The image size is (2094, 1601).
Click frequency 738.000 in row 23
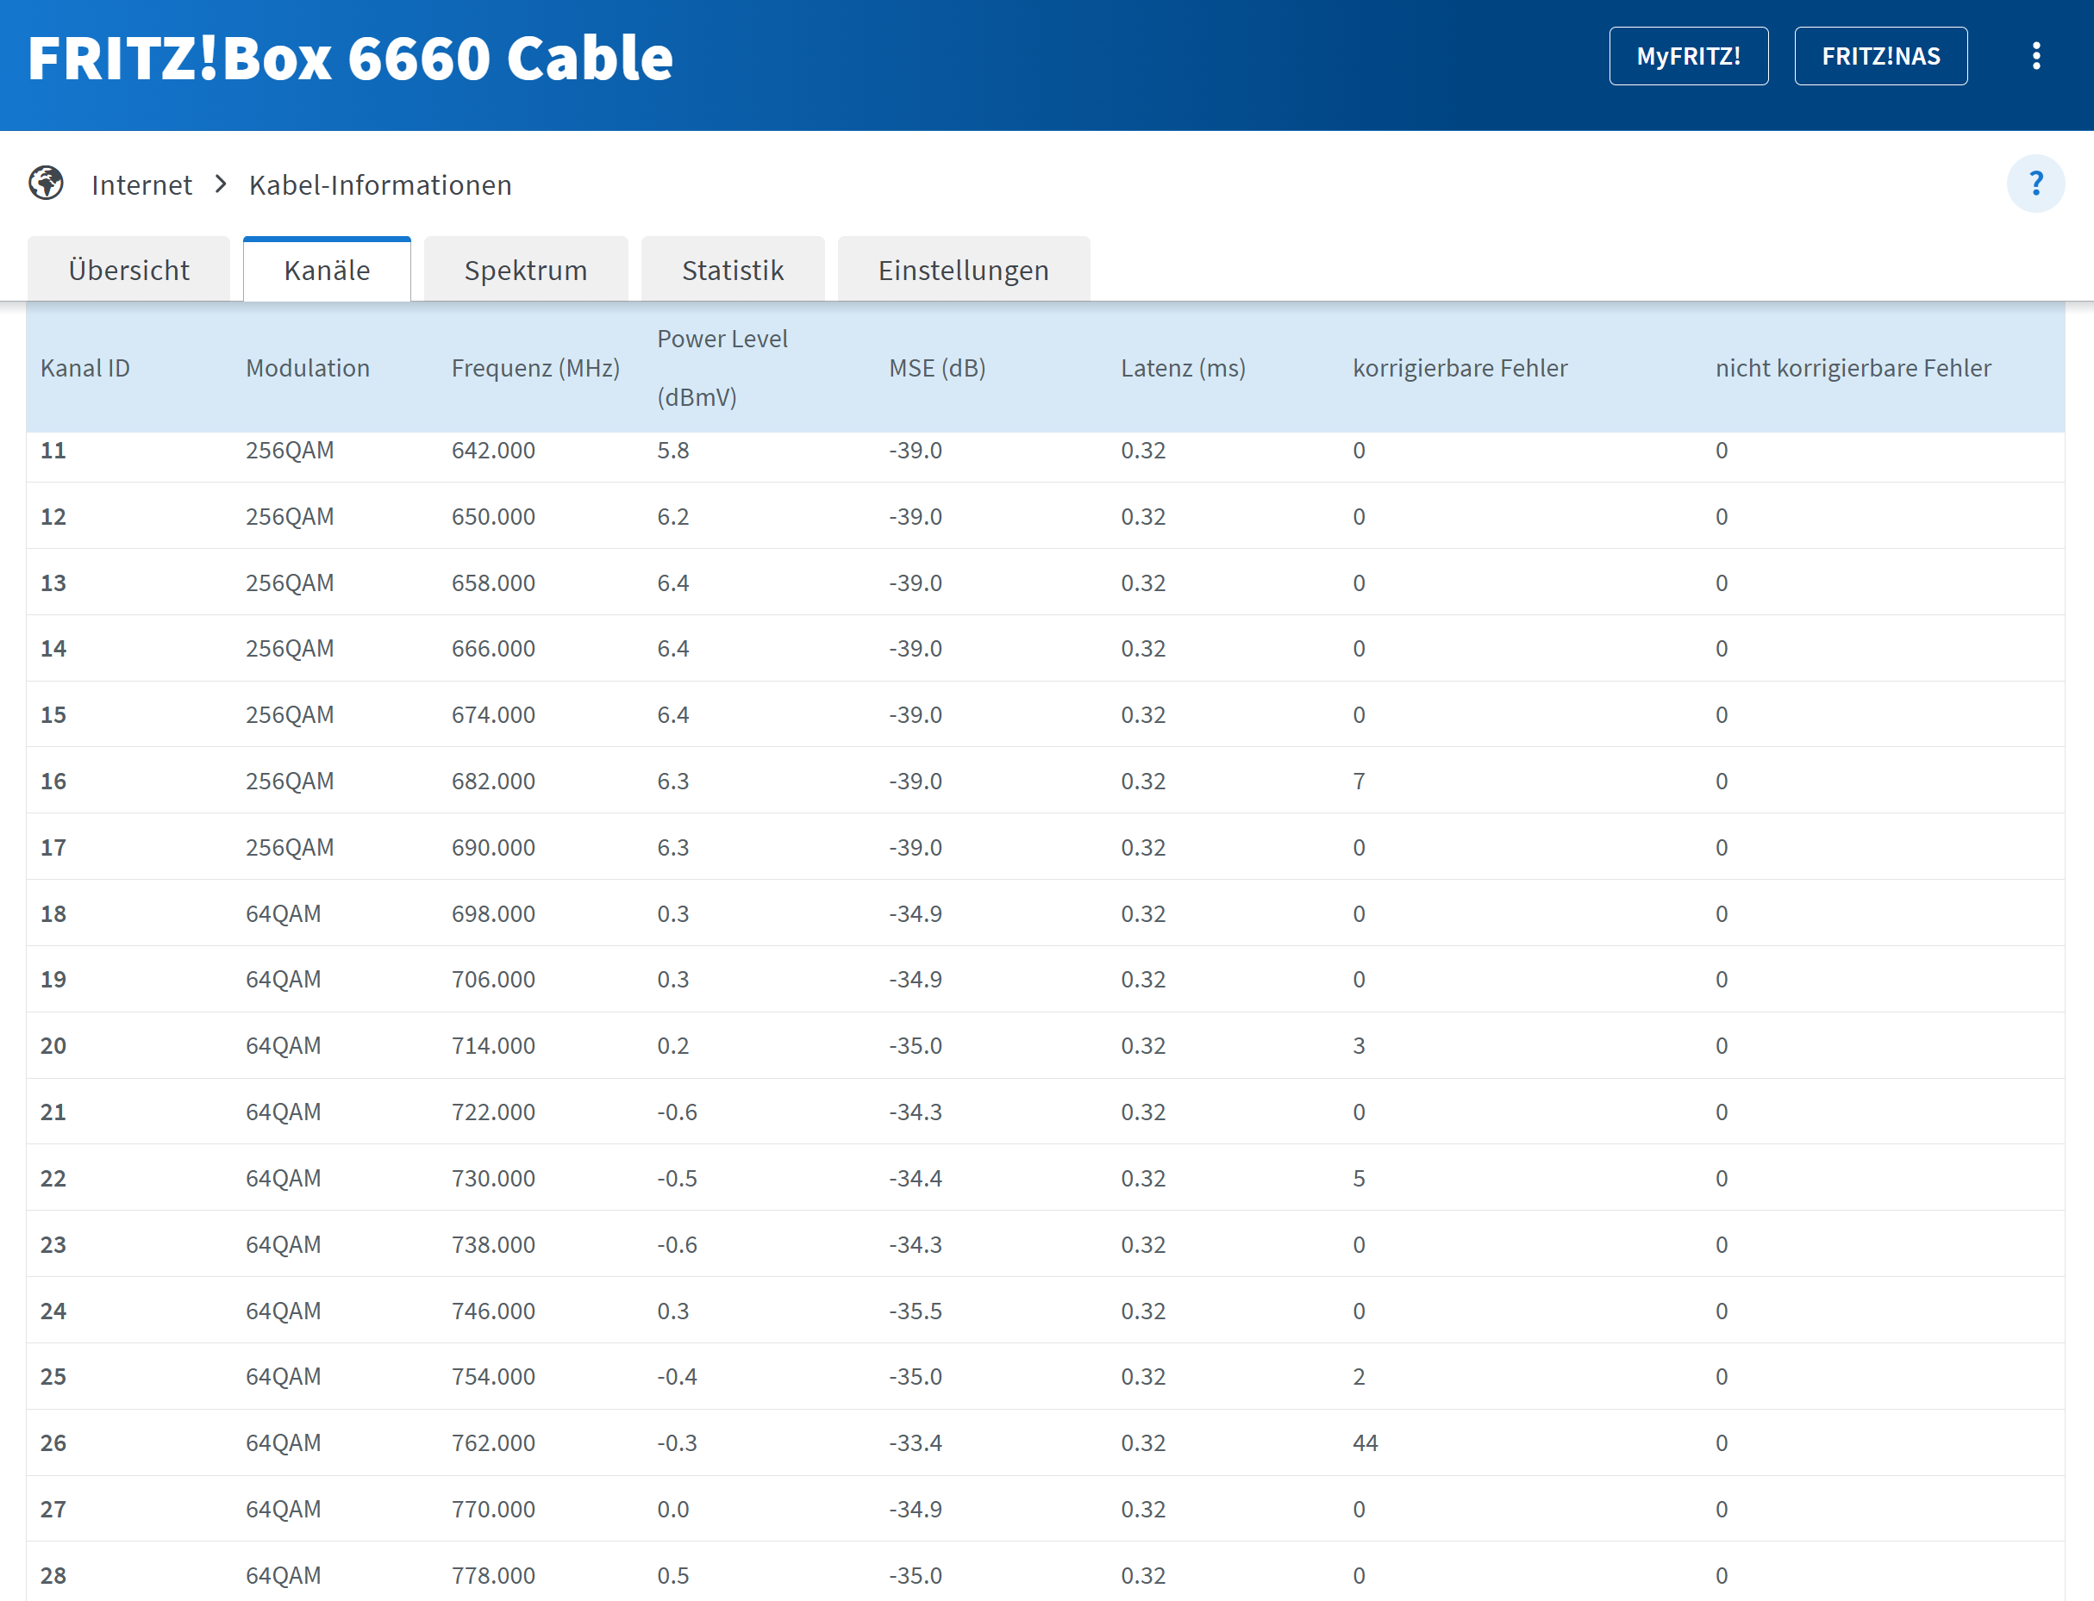click(x=493, y=1244)
